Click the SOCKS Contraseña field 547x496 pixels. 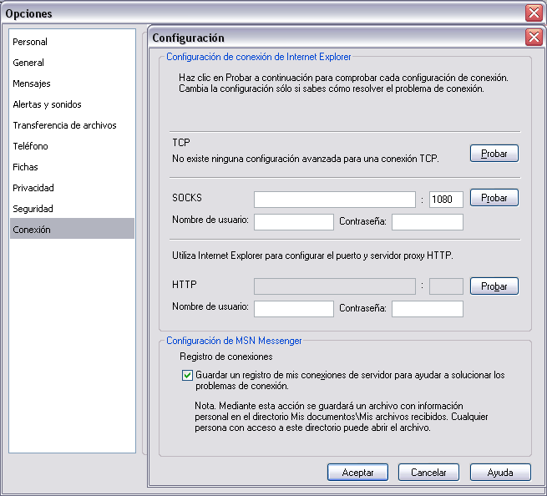pyautogui.click(x=428, y=222)
